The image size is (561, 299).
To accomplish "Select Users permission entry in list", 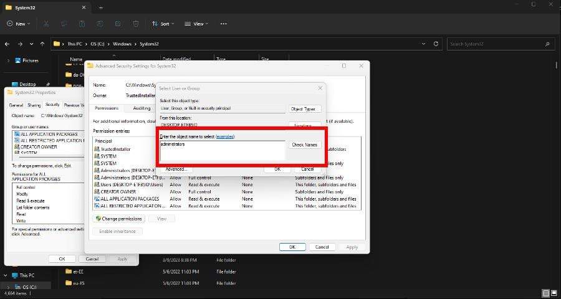I will pos(226,184).
